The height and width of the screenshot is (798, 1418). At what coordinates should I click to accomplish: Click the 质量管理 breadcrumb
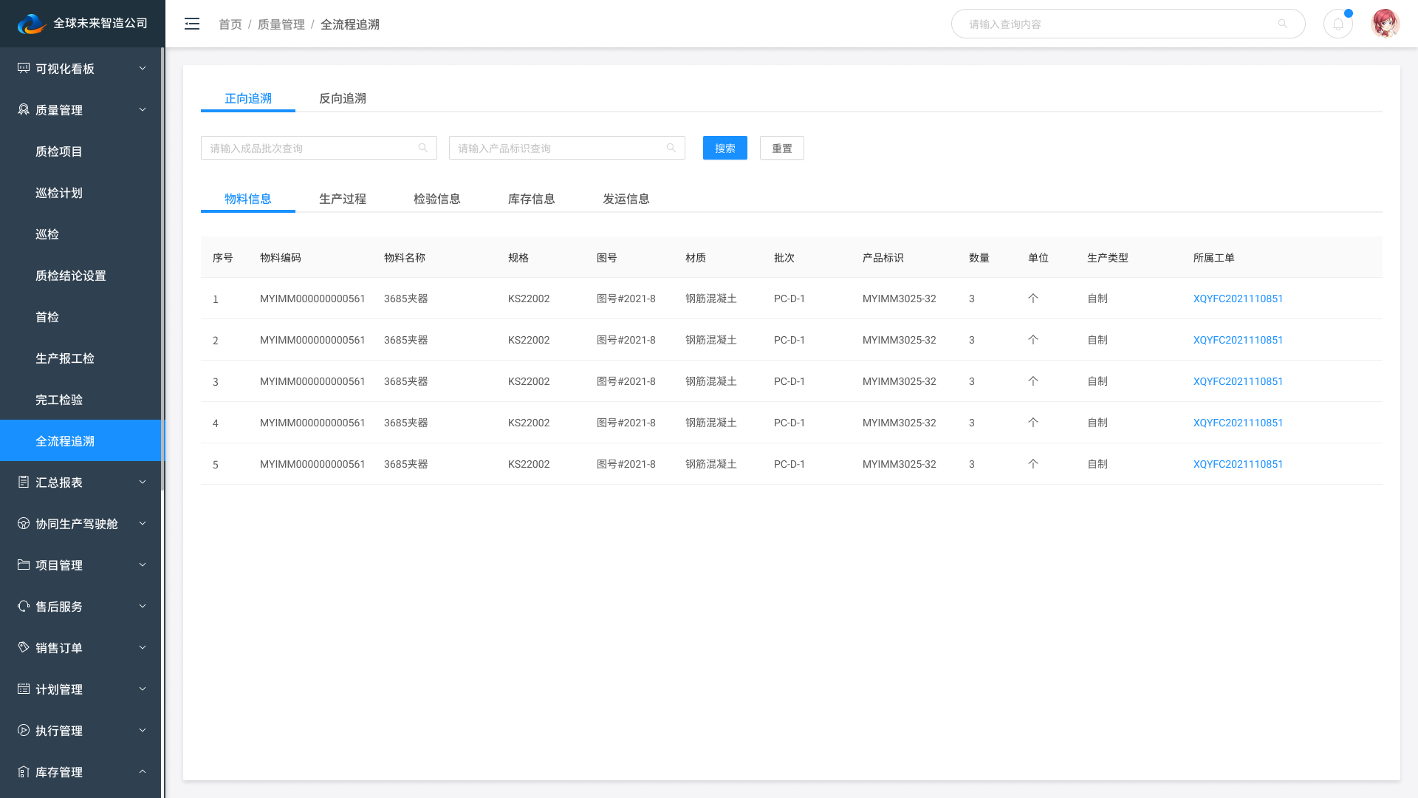point(281,24)
